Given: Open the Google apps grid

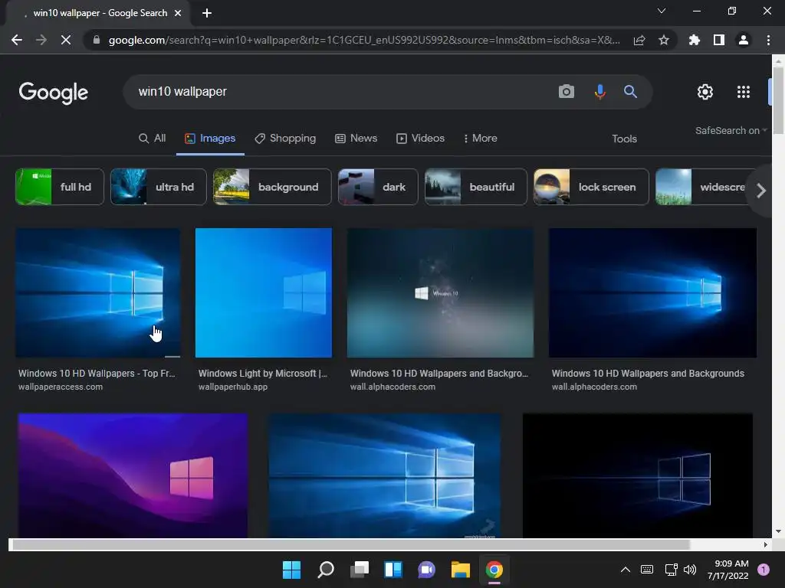Looking at the screenshot, I should [x=744, y=92].
